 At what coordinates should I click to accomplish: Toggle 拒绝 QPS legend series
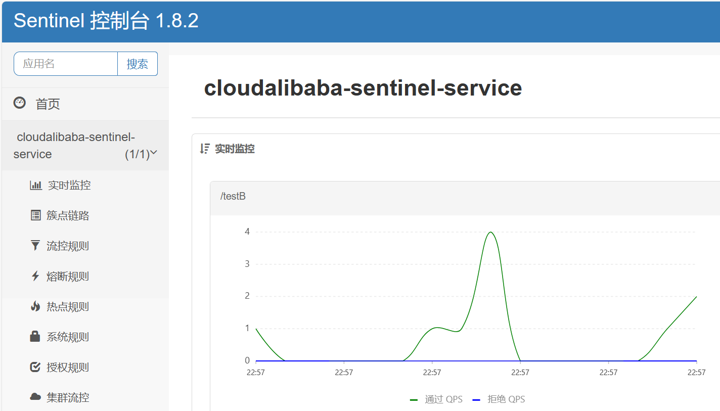point(500,399)
